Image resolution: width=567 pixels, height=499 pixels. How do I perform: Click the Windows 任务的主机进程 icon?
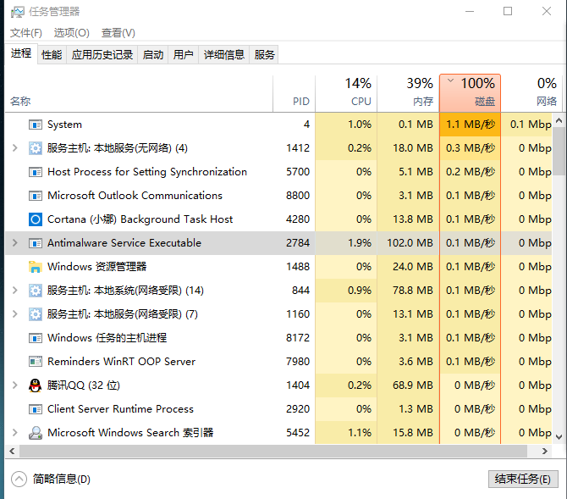tap(35, 338)
